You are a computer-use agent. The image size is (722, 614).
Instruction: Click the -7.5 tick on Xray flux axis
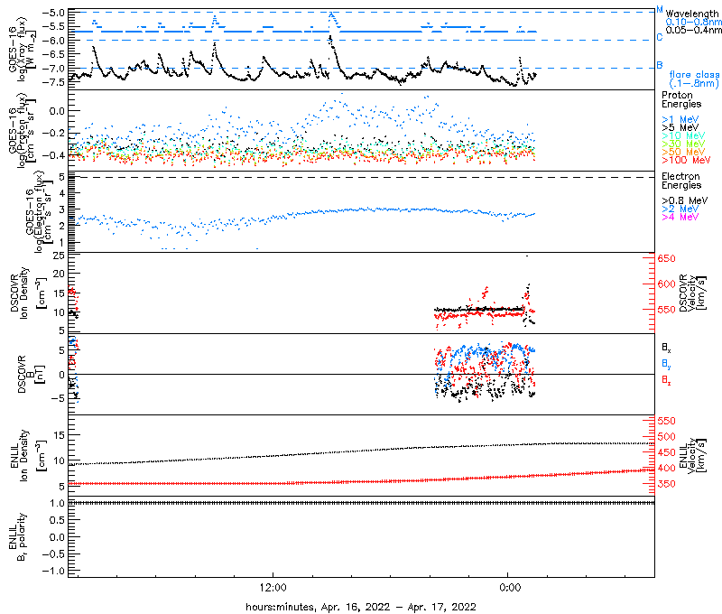(53, 82)
